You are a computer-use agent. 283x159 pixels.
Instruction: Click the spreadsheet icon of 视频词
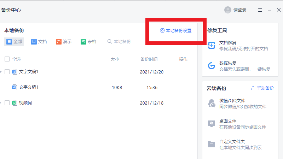coord(15,103)
